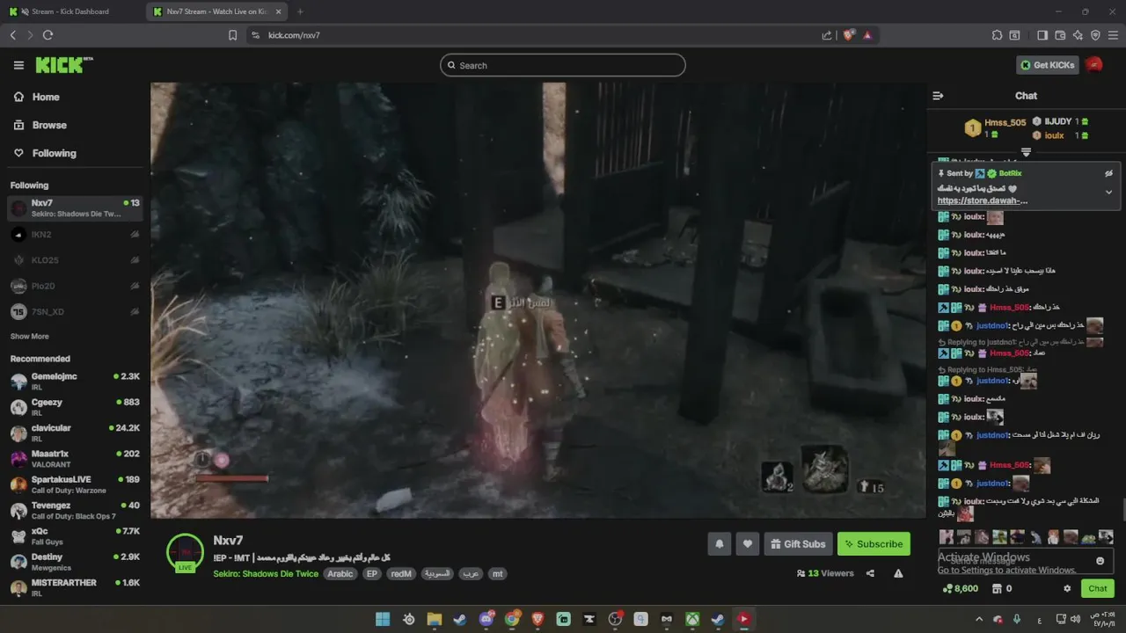
Task: Open browser extensions puzzle icon
Action: tap(997, 35)
